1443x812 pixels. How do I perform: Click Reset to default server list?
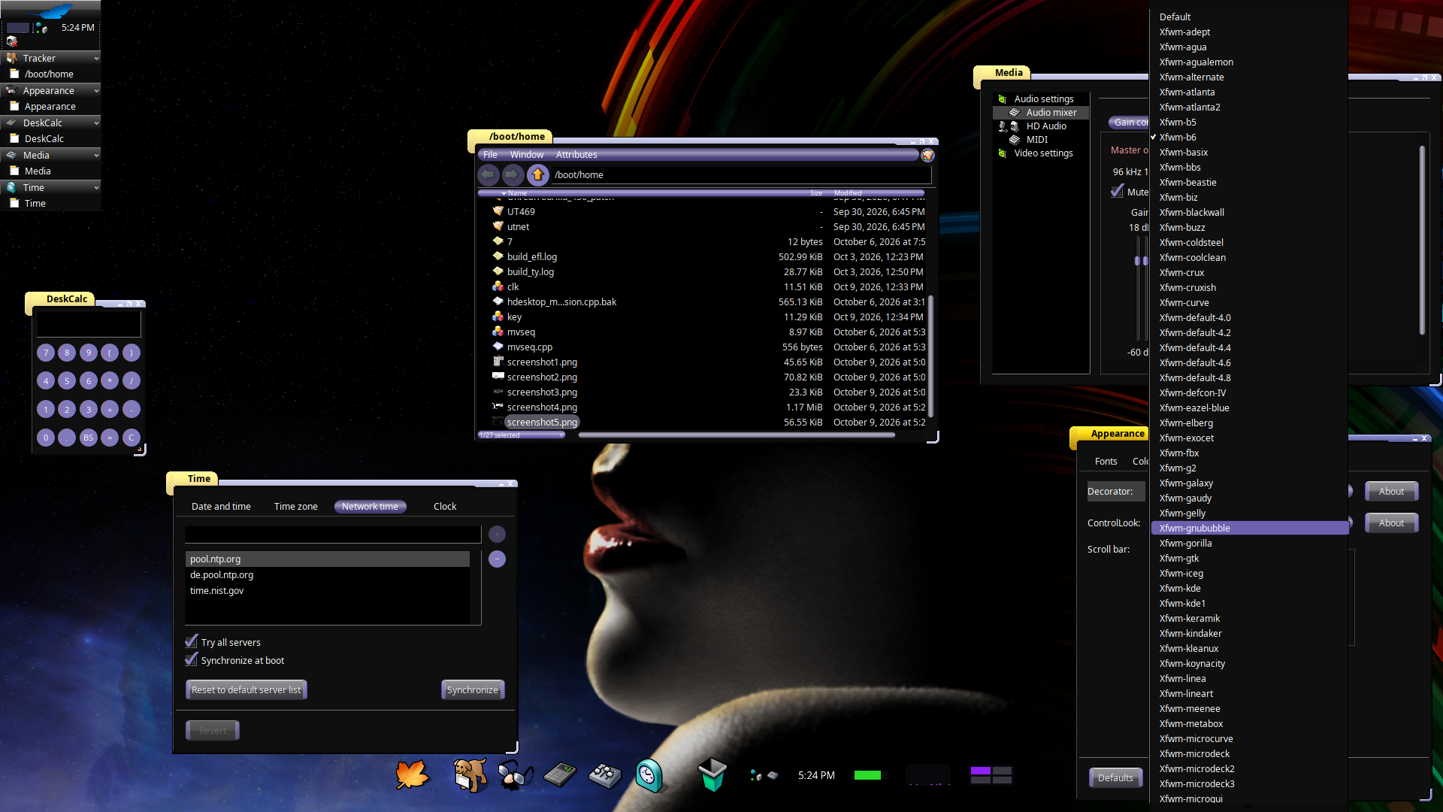coord(246,690)
